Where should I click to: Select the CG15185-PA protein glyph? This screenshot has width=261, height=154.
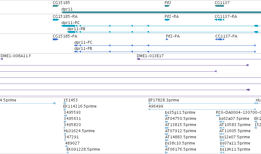pos(56,39)
